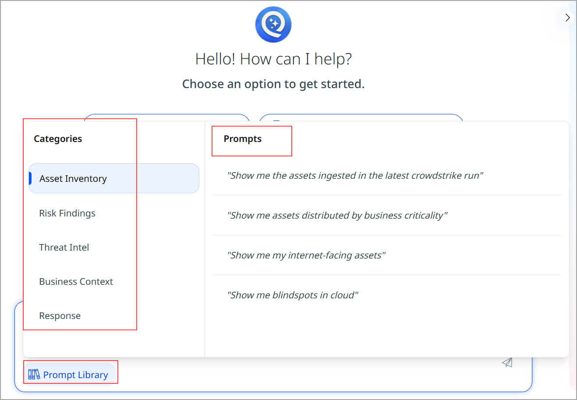Viewport: 577px width, 400px height.
Task: Click the right-arrow chevron at top right
Action: coord(568,18)
